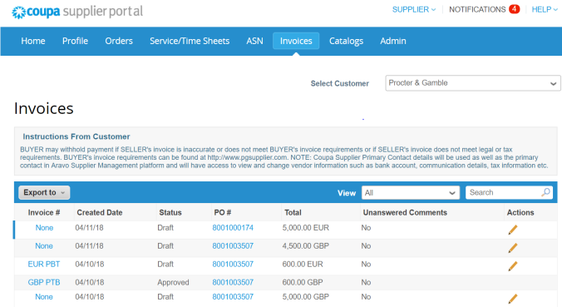Open PO link in 5,000.00 GBP row
This screenshot has height=307, width=562.
click(x=233, y=297)
